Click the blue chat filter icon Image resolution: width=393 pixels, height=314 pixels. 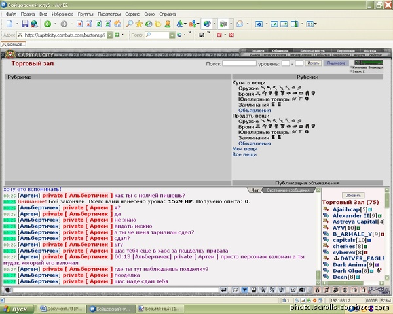click(244, 290)
